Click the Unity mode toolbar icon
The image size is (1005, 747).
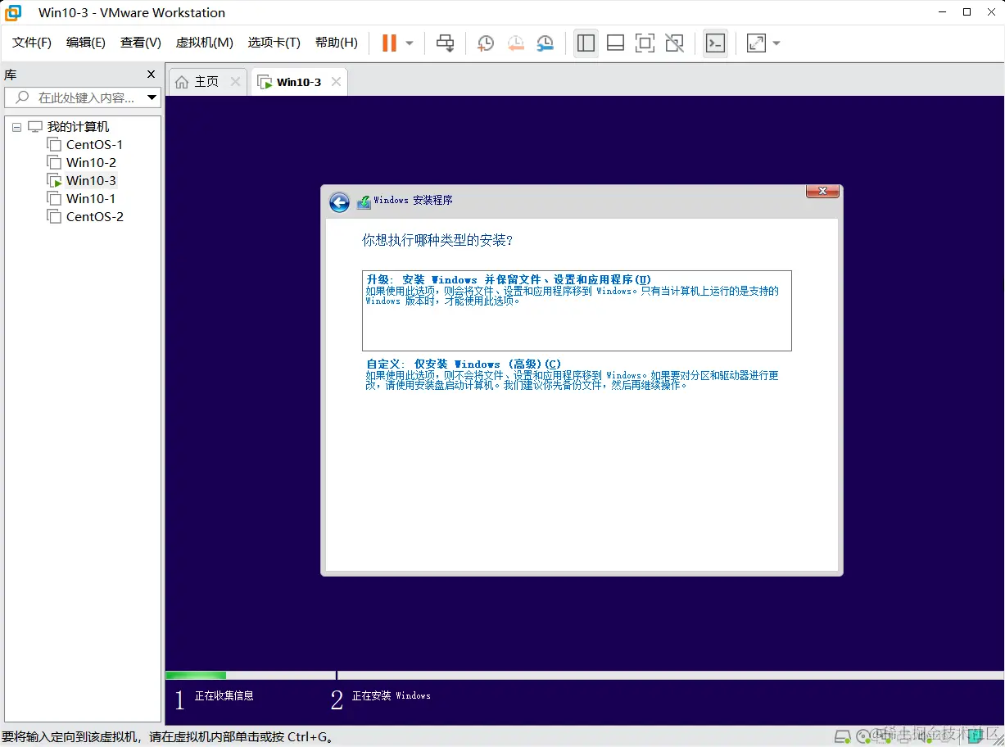coord(674,43)
